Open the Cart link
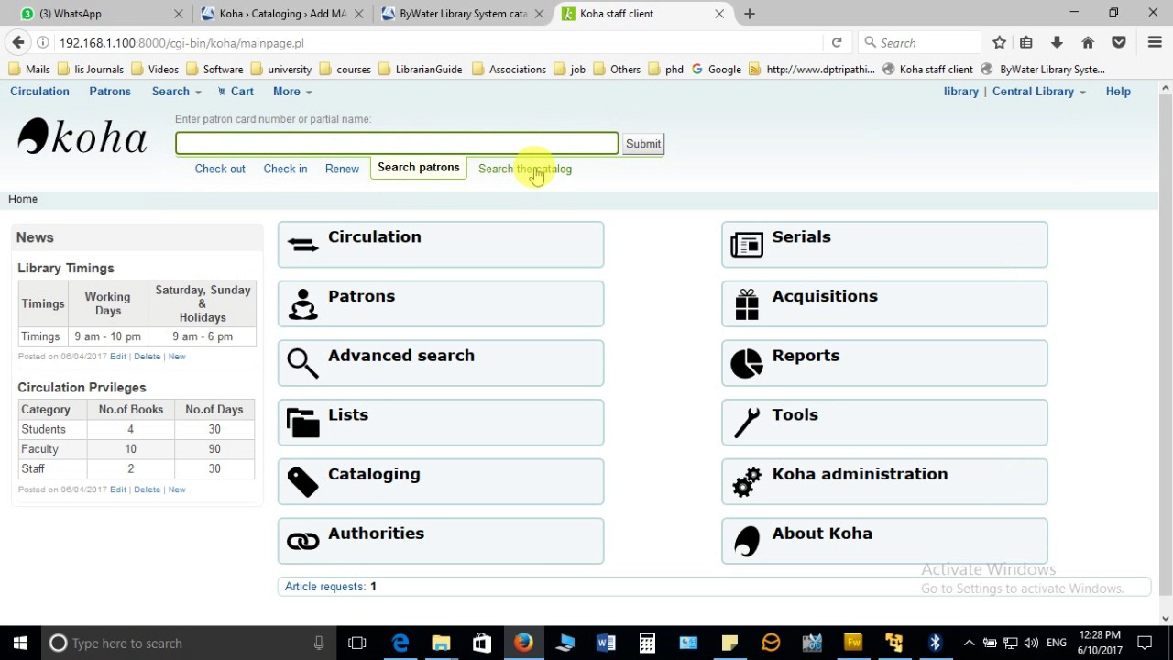This screenshot has height=660, width=1173. [236, 92]
